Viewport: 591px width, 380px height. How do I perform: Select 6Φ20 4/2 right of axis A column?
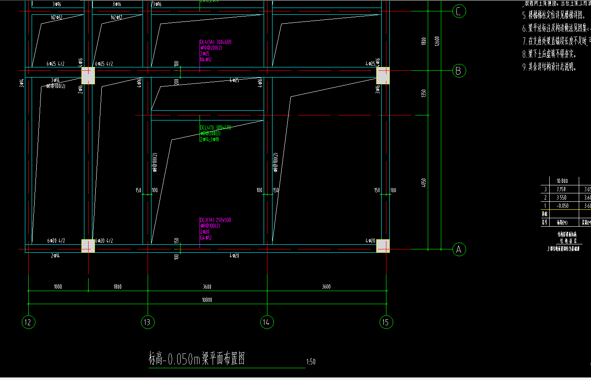104,241
